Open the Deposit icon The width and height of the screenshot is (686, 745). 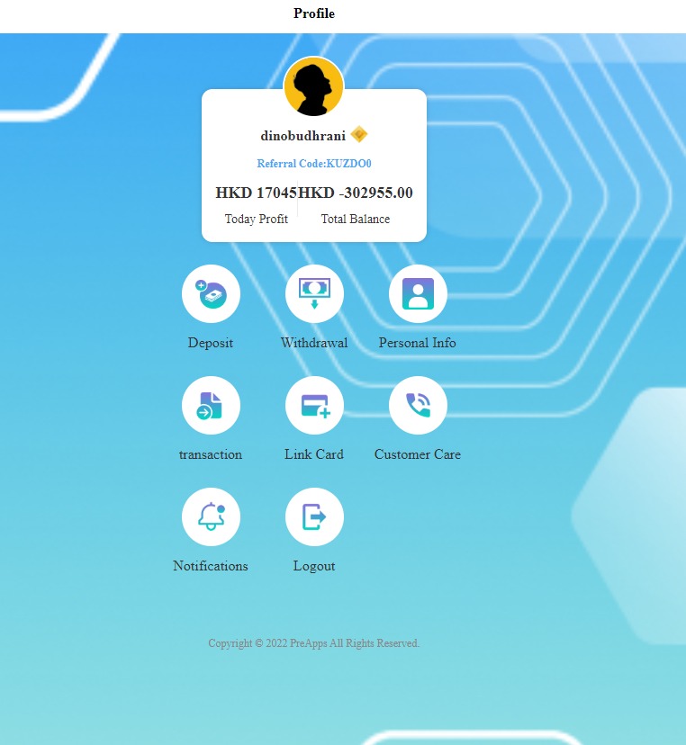(211, 293)
